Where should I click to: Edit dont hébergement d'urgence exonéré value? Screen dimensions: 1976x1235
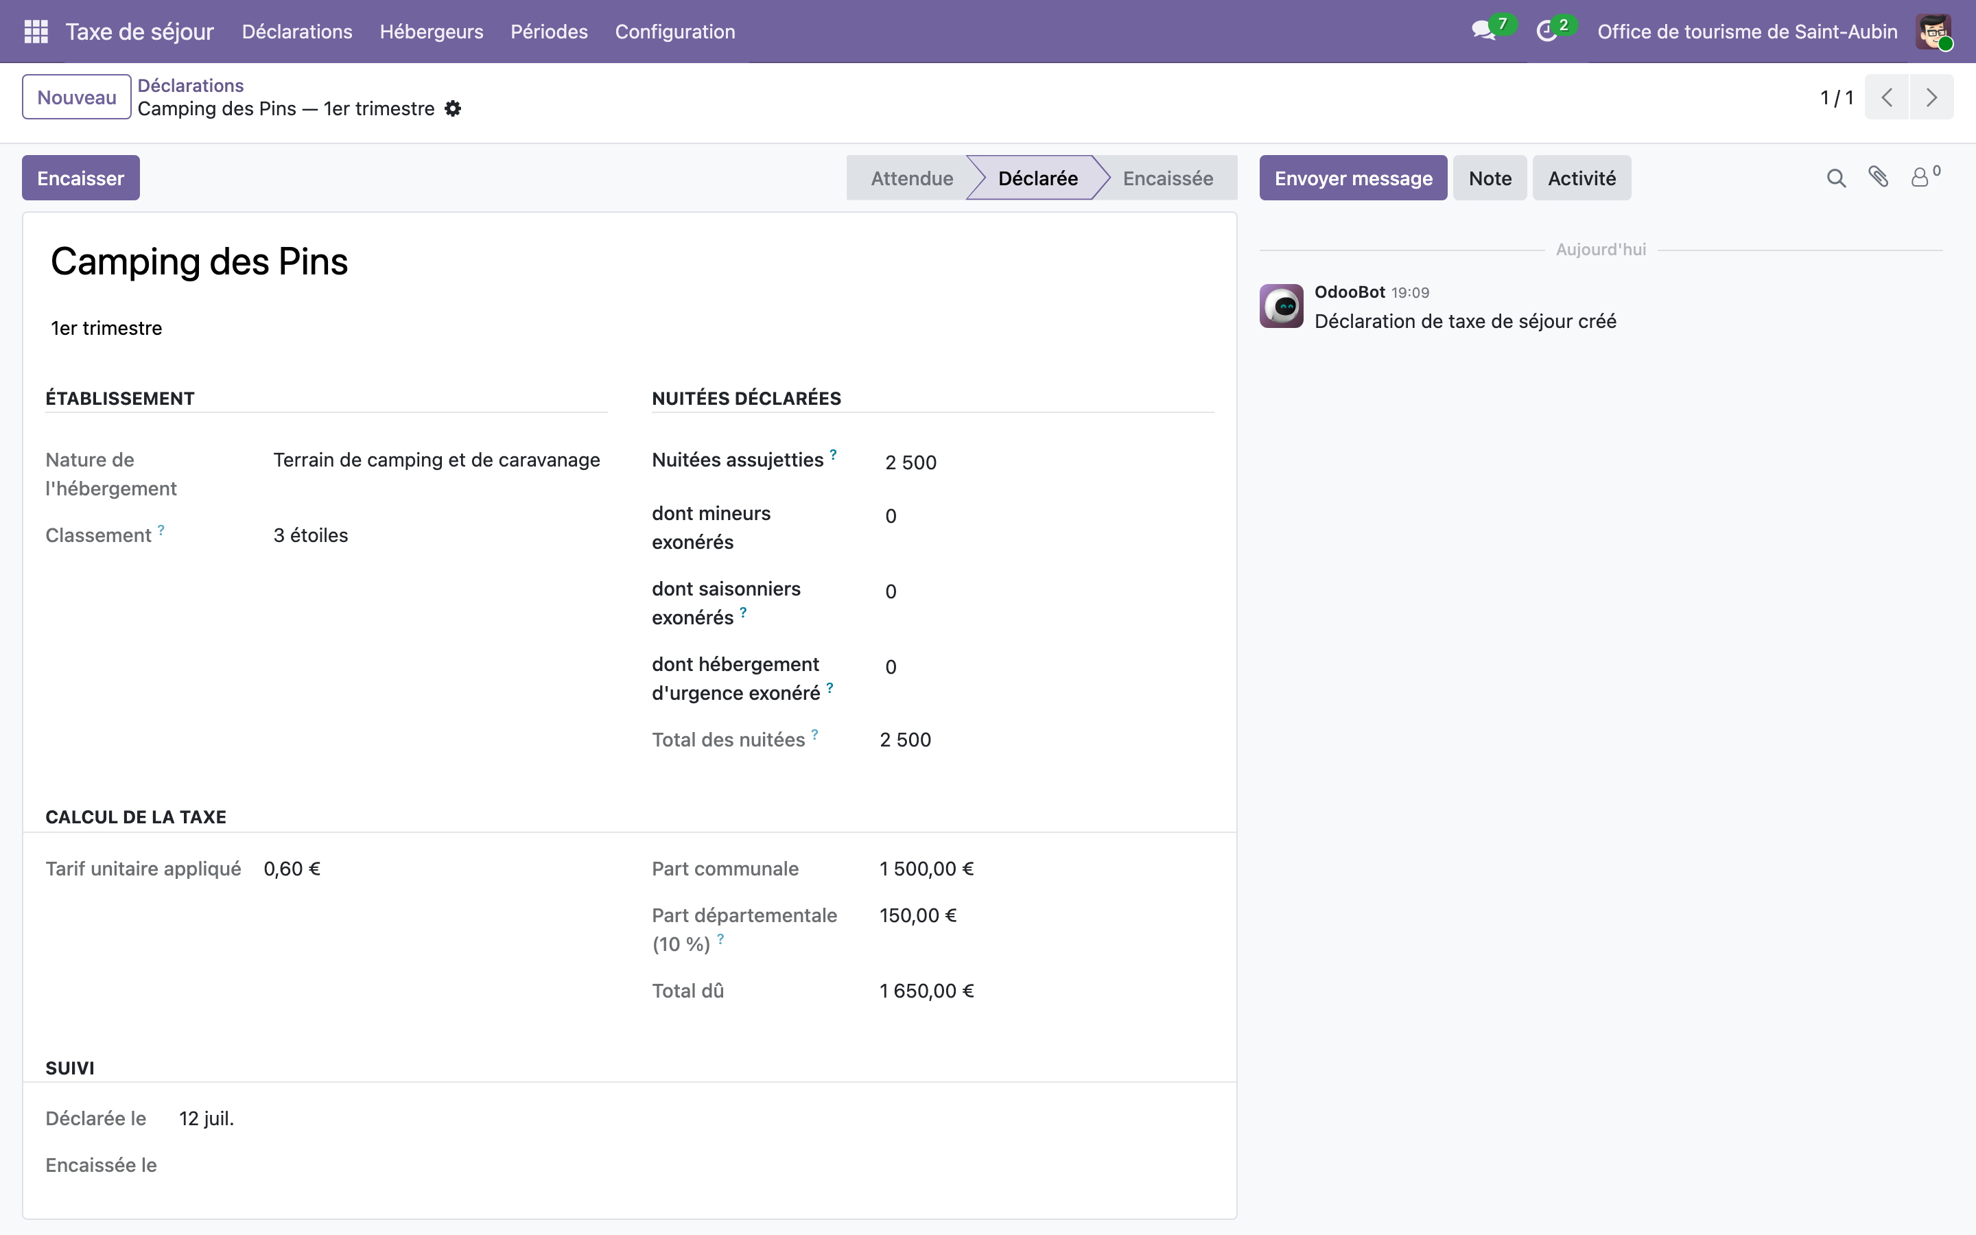click(x=1047, y=668)
